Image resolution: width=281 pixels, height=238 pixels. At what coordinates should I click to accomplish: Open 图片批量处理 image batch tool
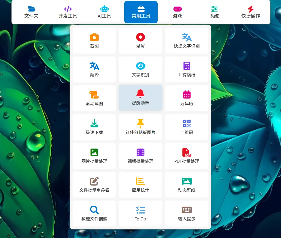94,156
